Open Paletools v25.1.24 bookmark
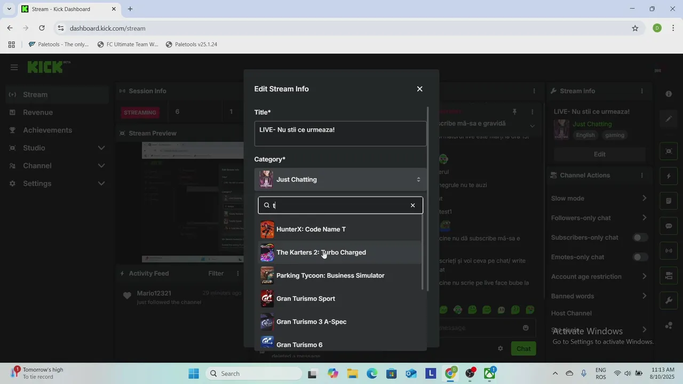 (x=191, y=44)
